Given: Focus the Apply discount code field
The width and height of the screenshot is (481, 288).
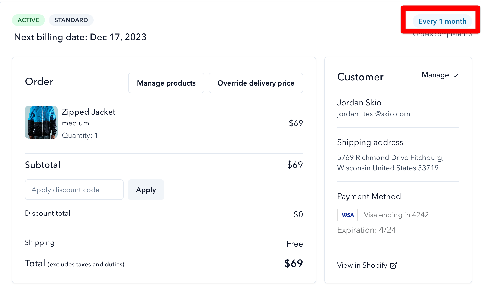Looking at the screenshot, I should click(74, 190).
